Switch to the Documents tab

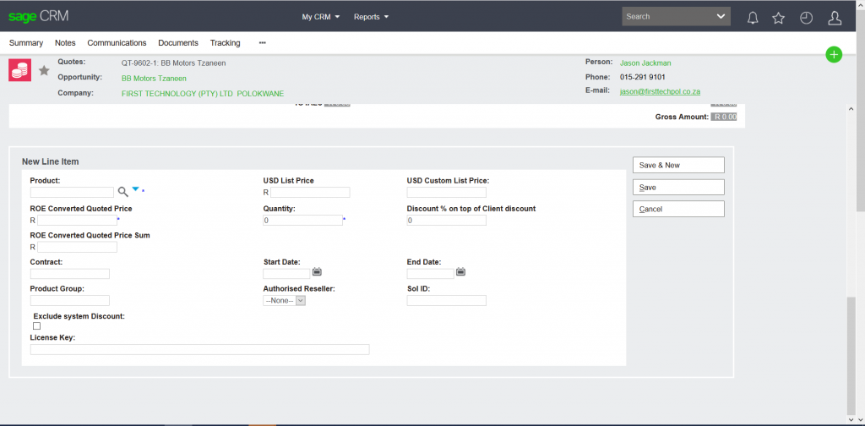pos(177,42)
